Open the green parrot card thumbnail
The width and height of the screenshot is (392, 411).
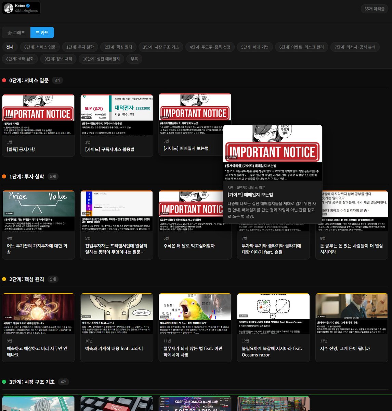tap(195, 314)
